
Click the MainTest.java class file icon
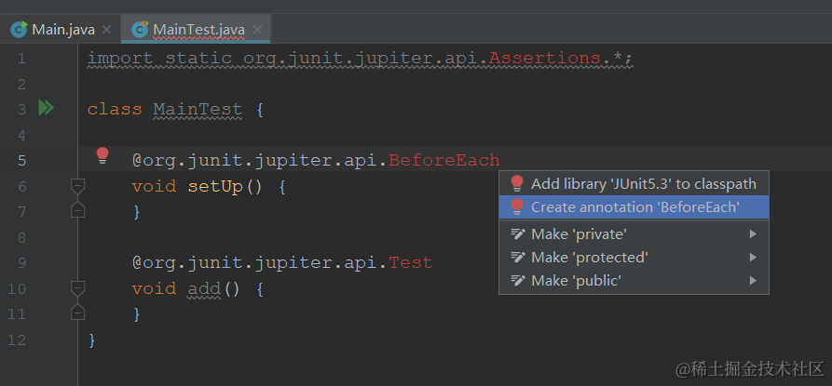coord(140,30)
